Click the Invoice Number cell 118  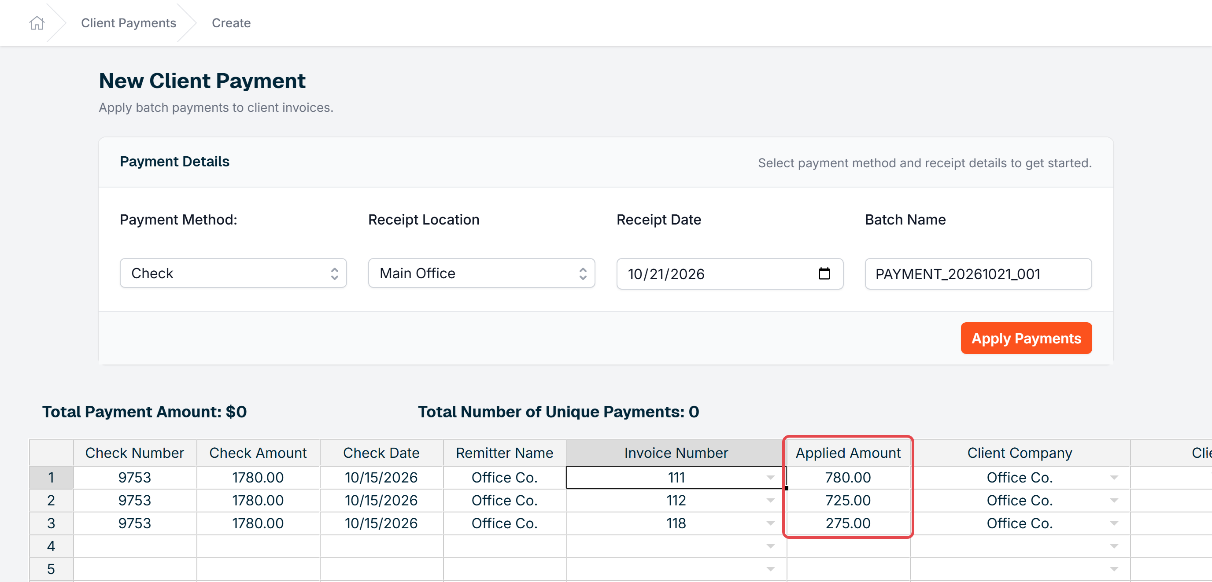676,523
